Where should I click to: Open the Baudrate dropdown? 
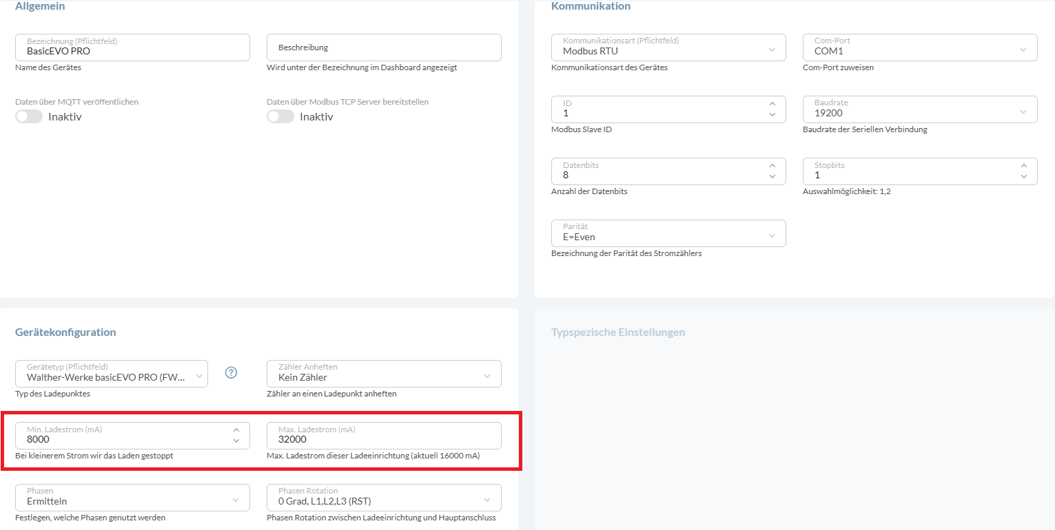[x=920, y=109]
